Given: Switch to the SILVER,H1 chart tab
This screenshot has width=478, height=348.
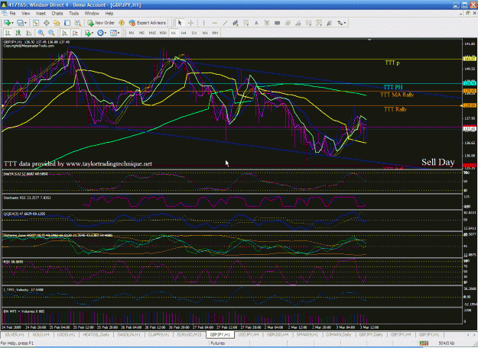Looking at the screenshot, I should pyautogui.click(x=15, y=334).
